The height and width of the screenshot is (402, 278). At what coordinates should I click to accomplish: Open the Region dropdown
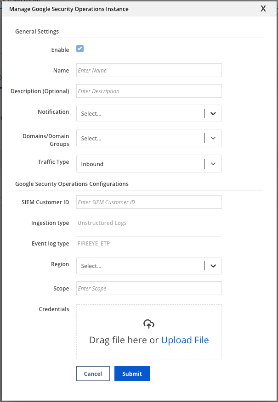tap(149, 266)
